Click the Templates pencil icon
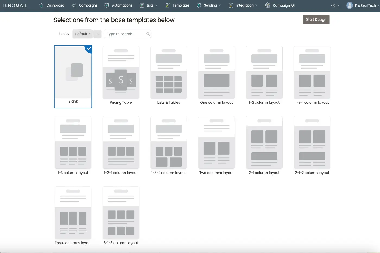 click(x=167, y=5)
